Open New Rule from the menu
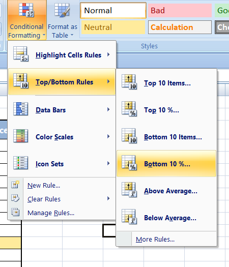This screenshot has width=229, height=267. point(44,186)
